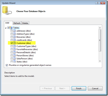
Task: Select the SalesPerson (dbo) row text
Action: click(x=25, y=59)
